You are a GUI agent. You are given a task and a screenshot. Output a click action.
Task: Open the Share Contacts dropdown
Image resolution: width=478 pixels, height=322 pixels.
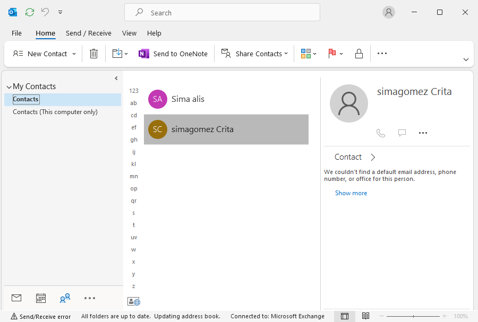click(x=254, y=54)
